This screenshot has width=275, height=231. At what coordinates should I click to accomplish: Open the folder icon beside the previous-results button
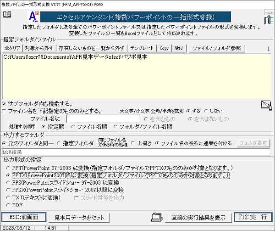coord(157,218)
